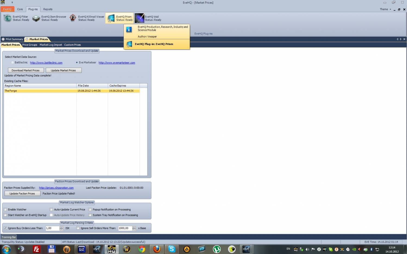
Task: Open the EveHQ Void plug-in
Action: pyautogui.click(x=148, y=18)
